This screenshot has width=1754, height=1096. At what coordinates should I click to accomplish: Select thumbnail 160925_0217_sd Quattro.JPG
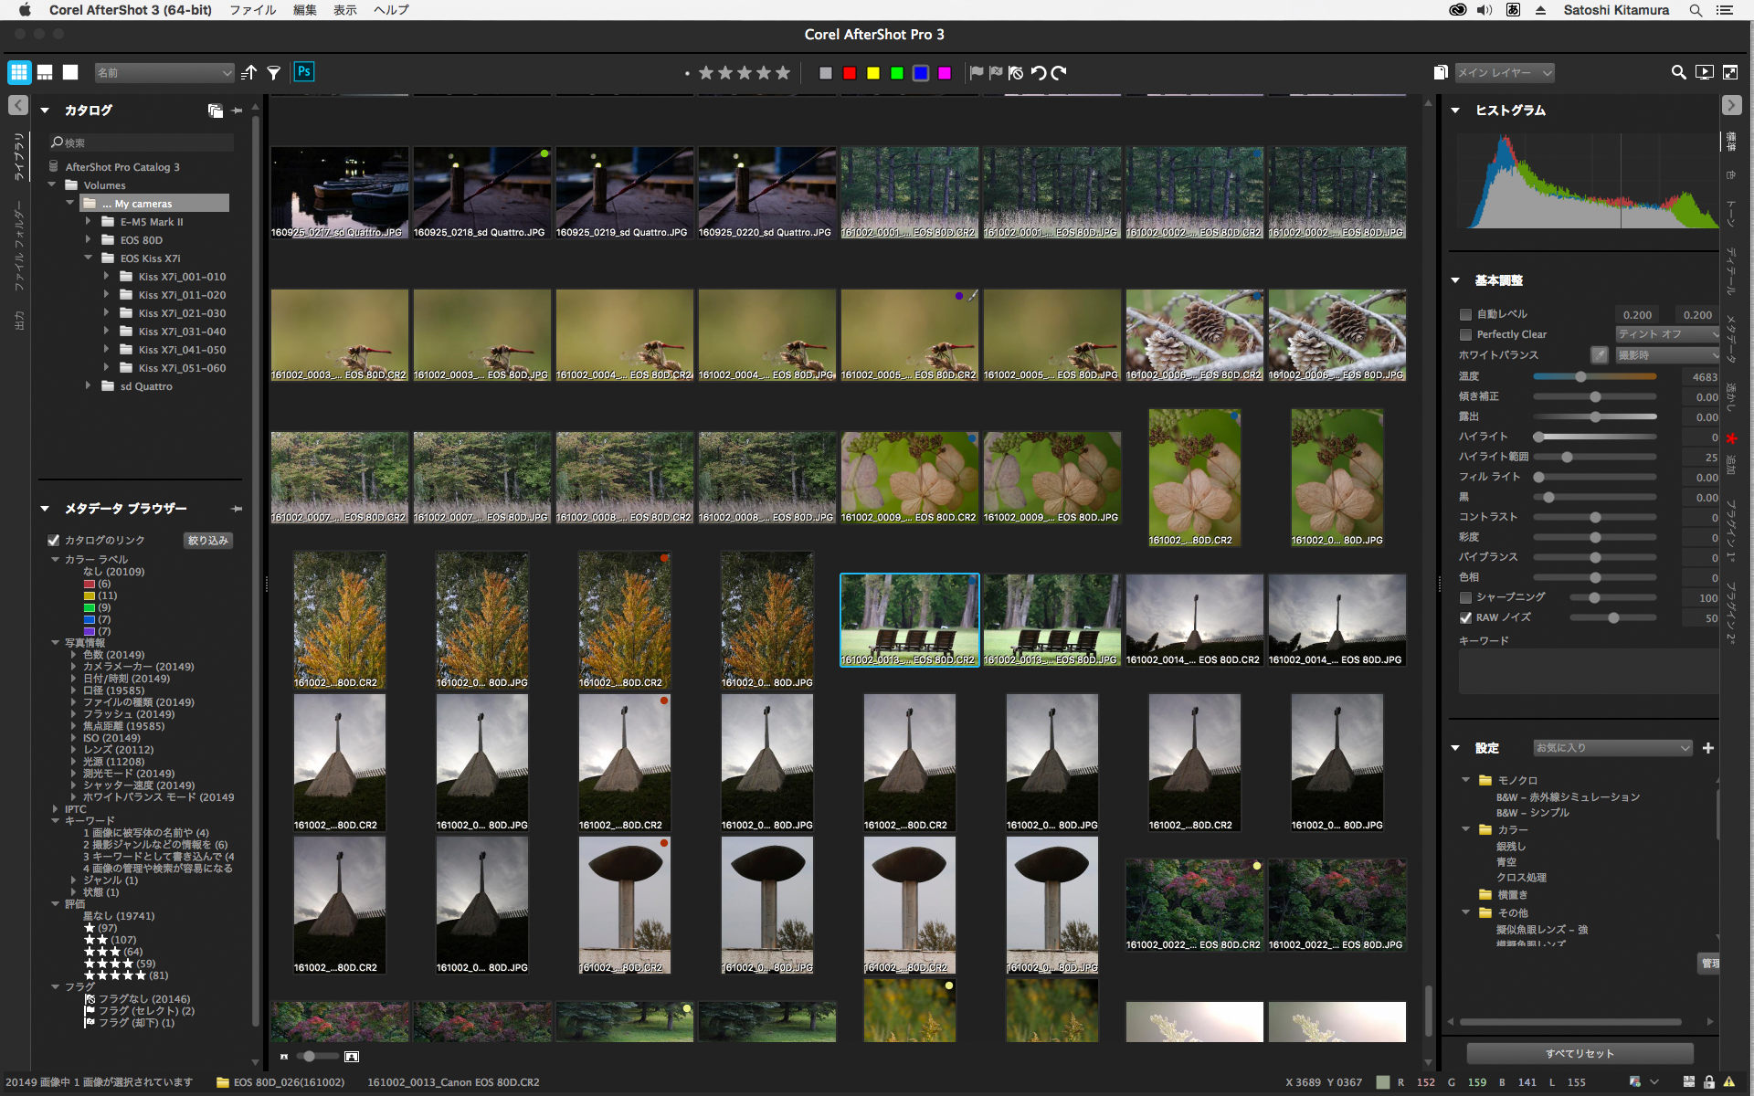pos(339,192)
